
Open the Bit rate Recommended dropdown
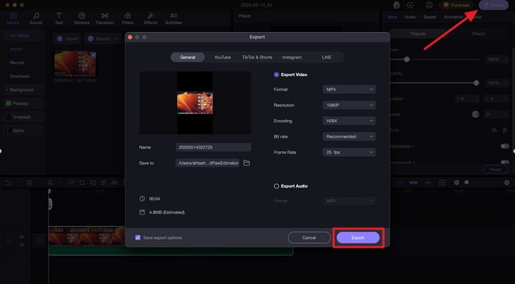pos(349,136)
